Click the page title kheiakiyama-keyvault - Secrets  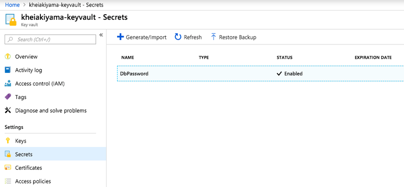74,18
